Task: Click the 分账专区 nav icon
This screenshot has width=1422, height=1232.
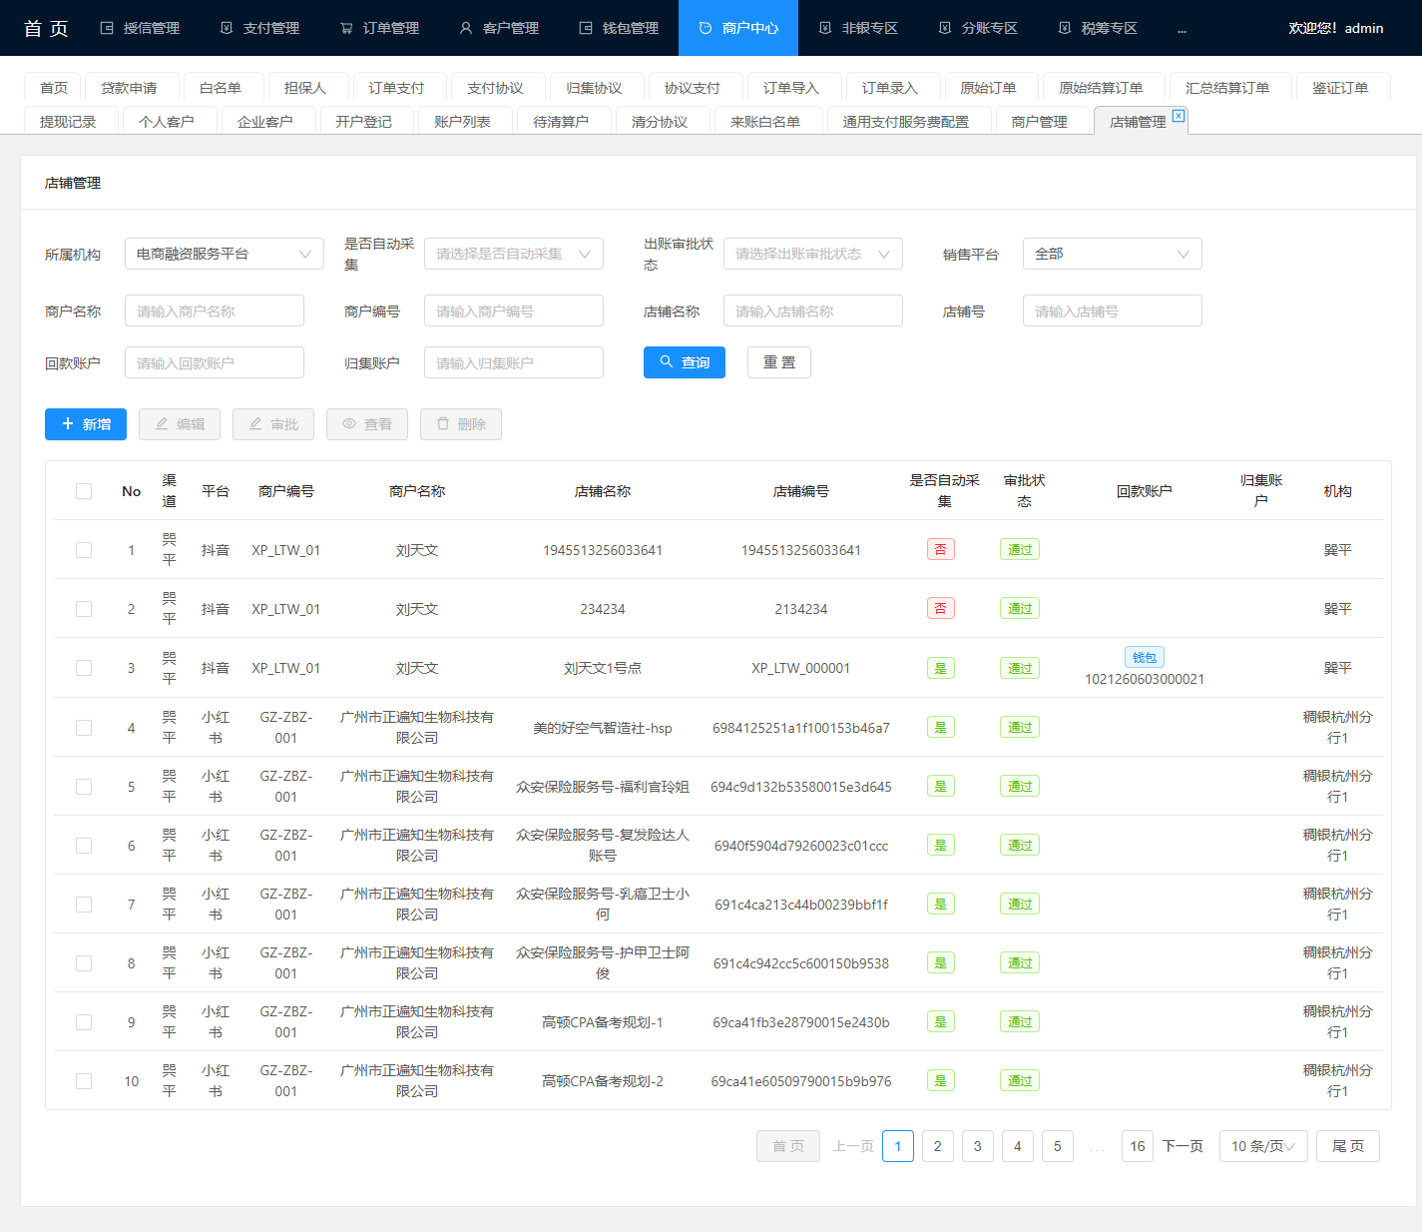Action: click(x=945, y=28)
